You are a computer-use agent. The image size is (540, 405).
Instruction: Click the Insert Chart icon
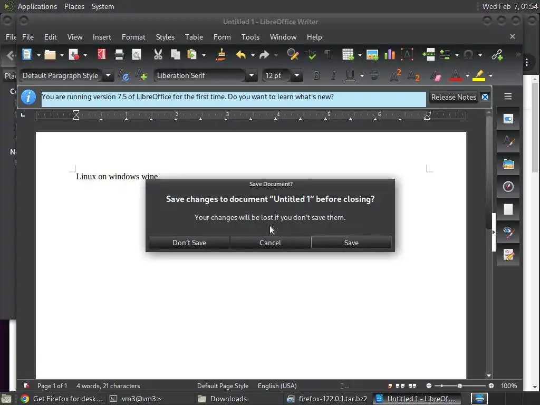point(390,54)
